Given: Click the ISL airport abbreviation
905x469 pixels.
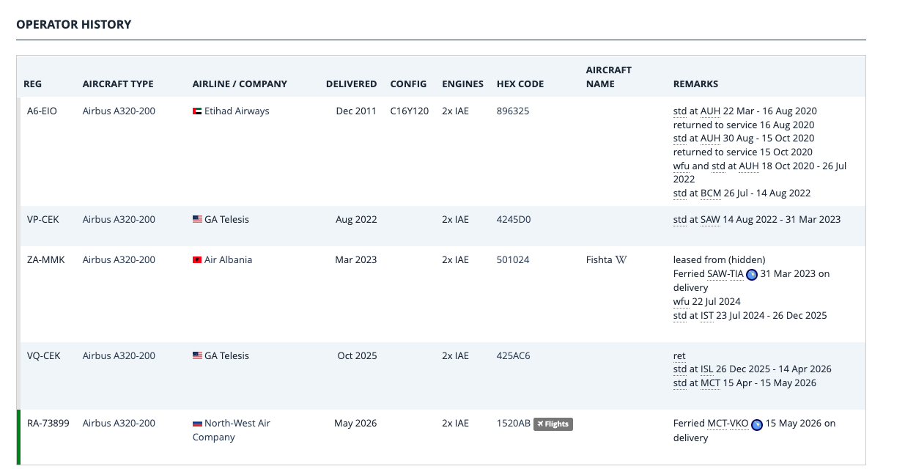Looking at the screenshot, I should click(x=707, y=369).
